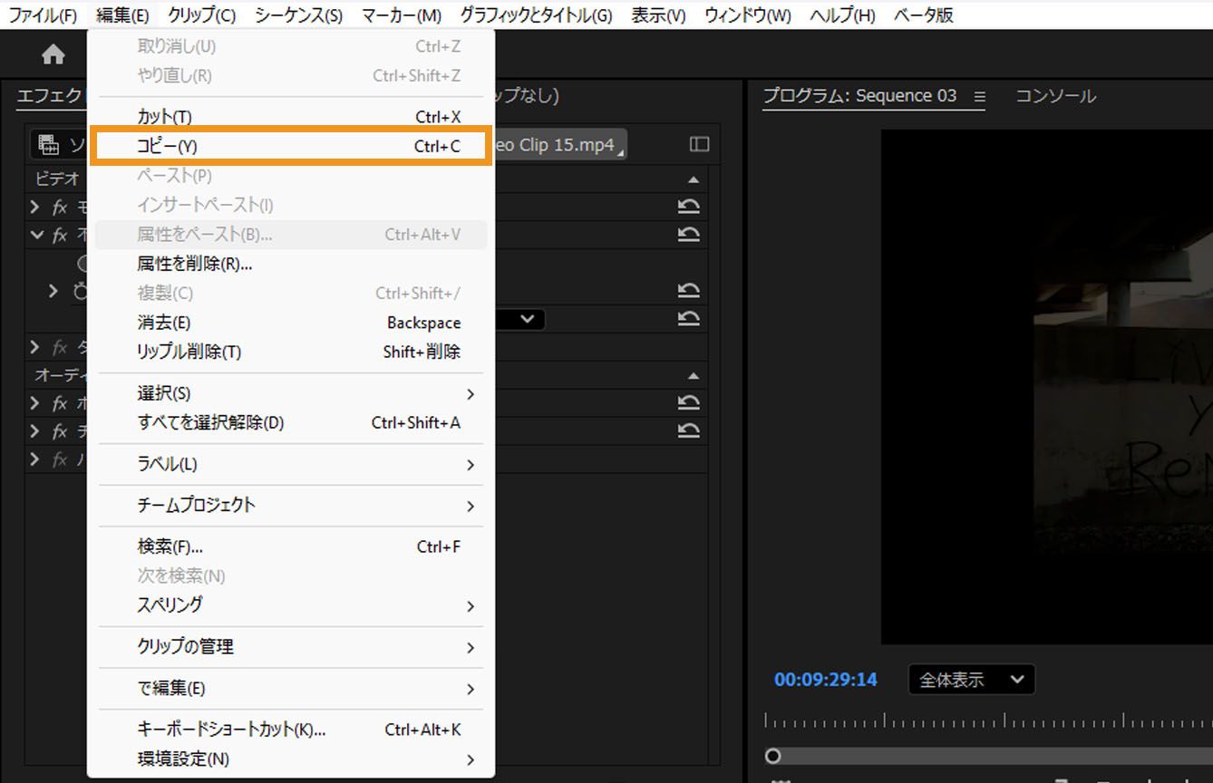The height and width of the screenshot is (783, 1213).
Task: Expand the first fx row under ビデオ
Action: coord(35,208)
